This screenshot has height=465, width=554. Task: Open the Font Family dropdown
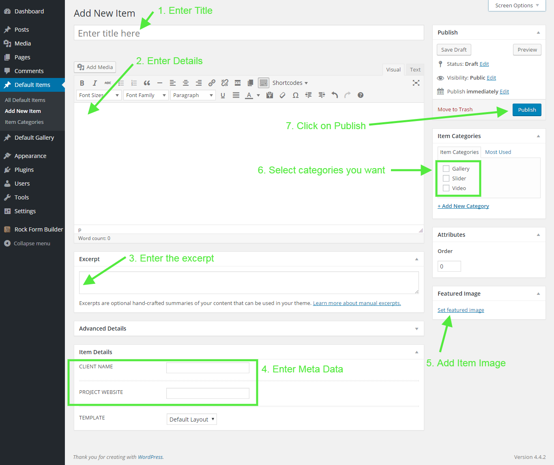[x=146, y=95]
